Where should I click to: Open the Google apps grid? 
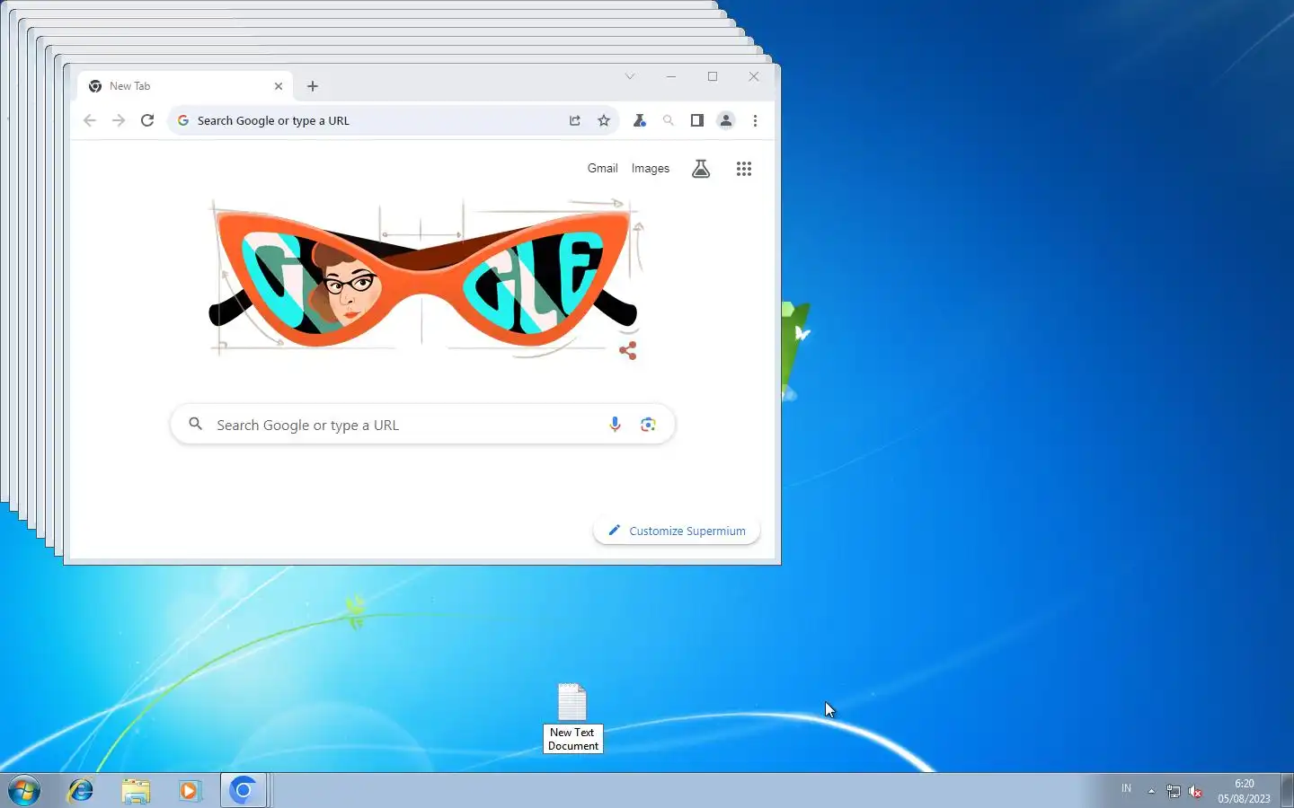point(744,169)
